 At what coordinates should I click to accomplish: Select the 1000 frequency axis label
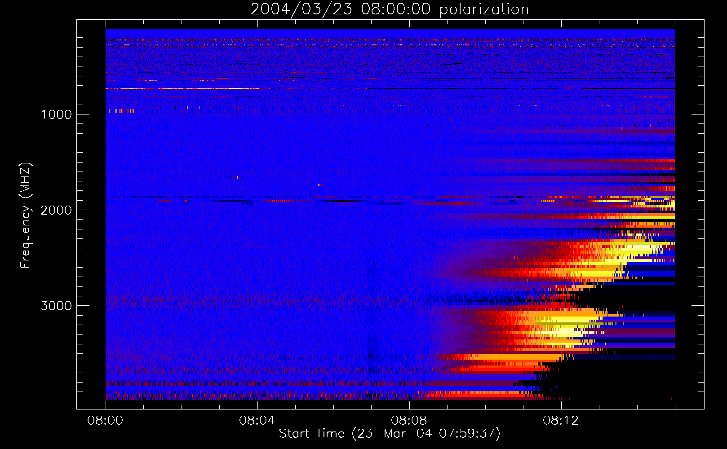(56, 114)
